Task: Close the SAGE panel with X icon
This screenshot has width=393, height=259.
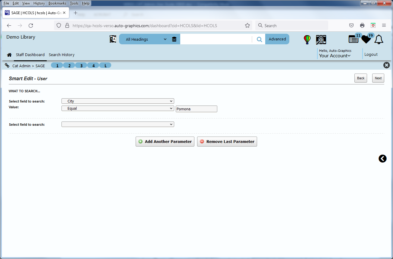Action: (386, 65)
